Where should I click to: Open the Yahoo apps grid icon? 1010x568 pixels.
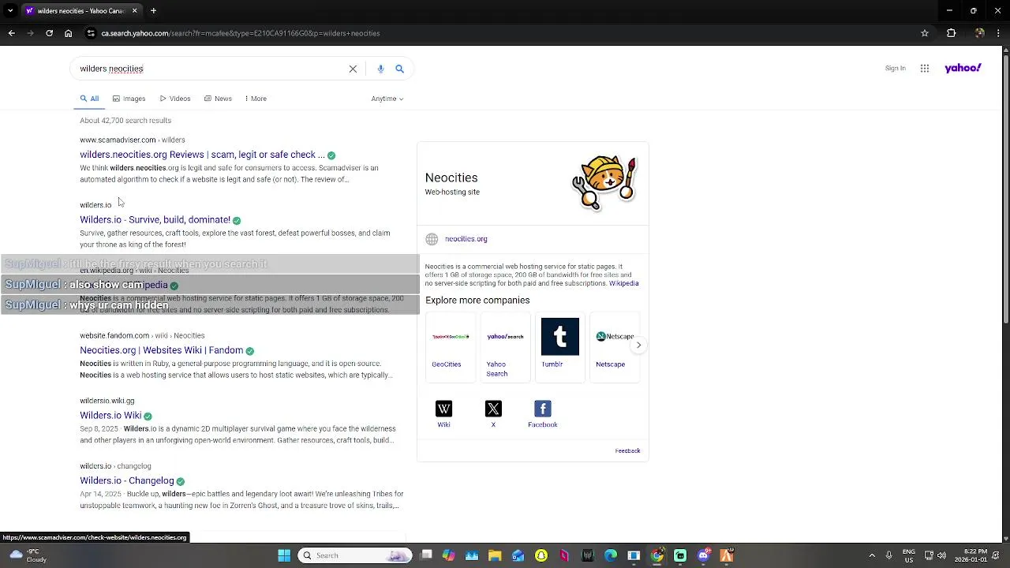pos(925,69)
